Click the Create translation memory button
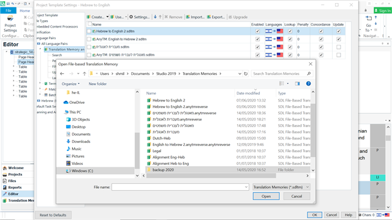 pyautogui.click(x=96, y=17)
